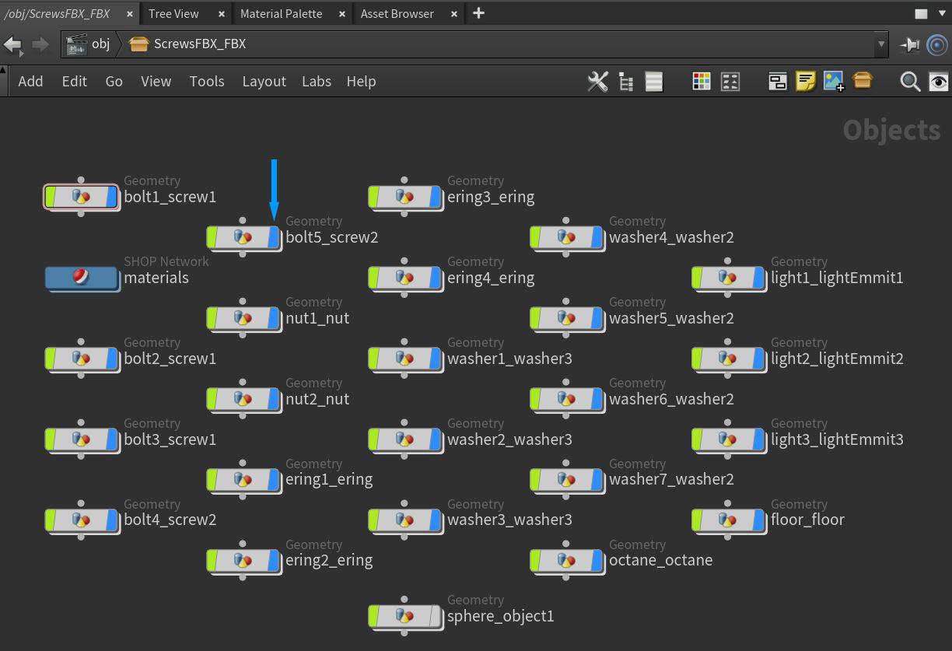Open the node color palette grid
This screenshot has height=651, width=952.
pos(701,81)
